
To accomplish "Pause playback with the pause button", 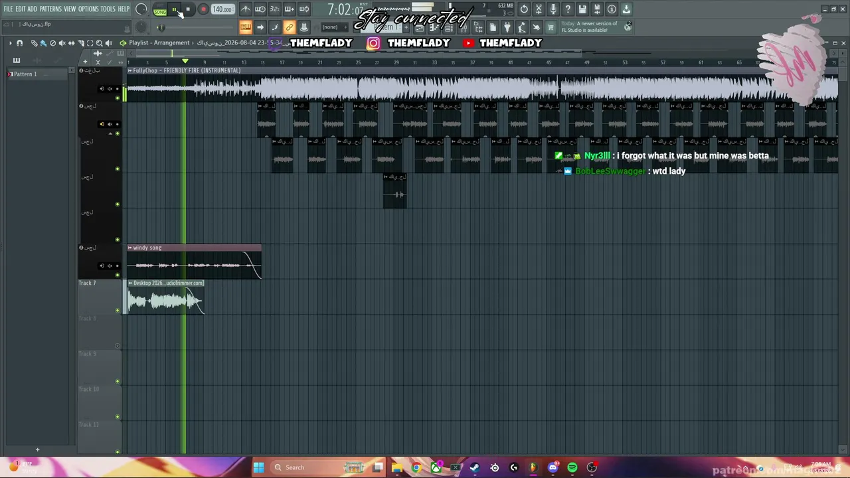I will pyautogui.click(x=175, y=10).
